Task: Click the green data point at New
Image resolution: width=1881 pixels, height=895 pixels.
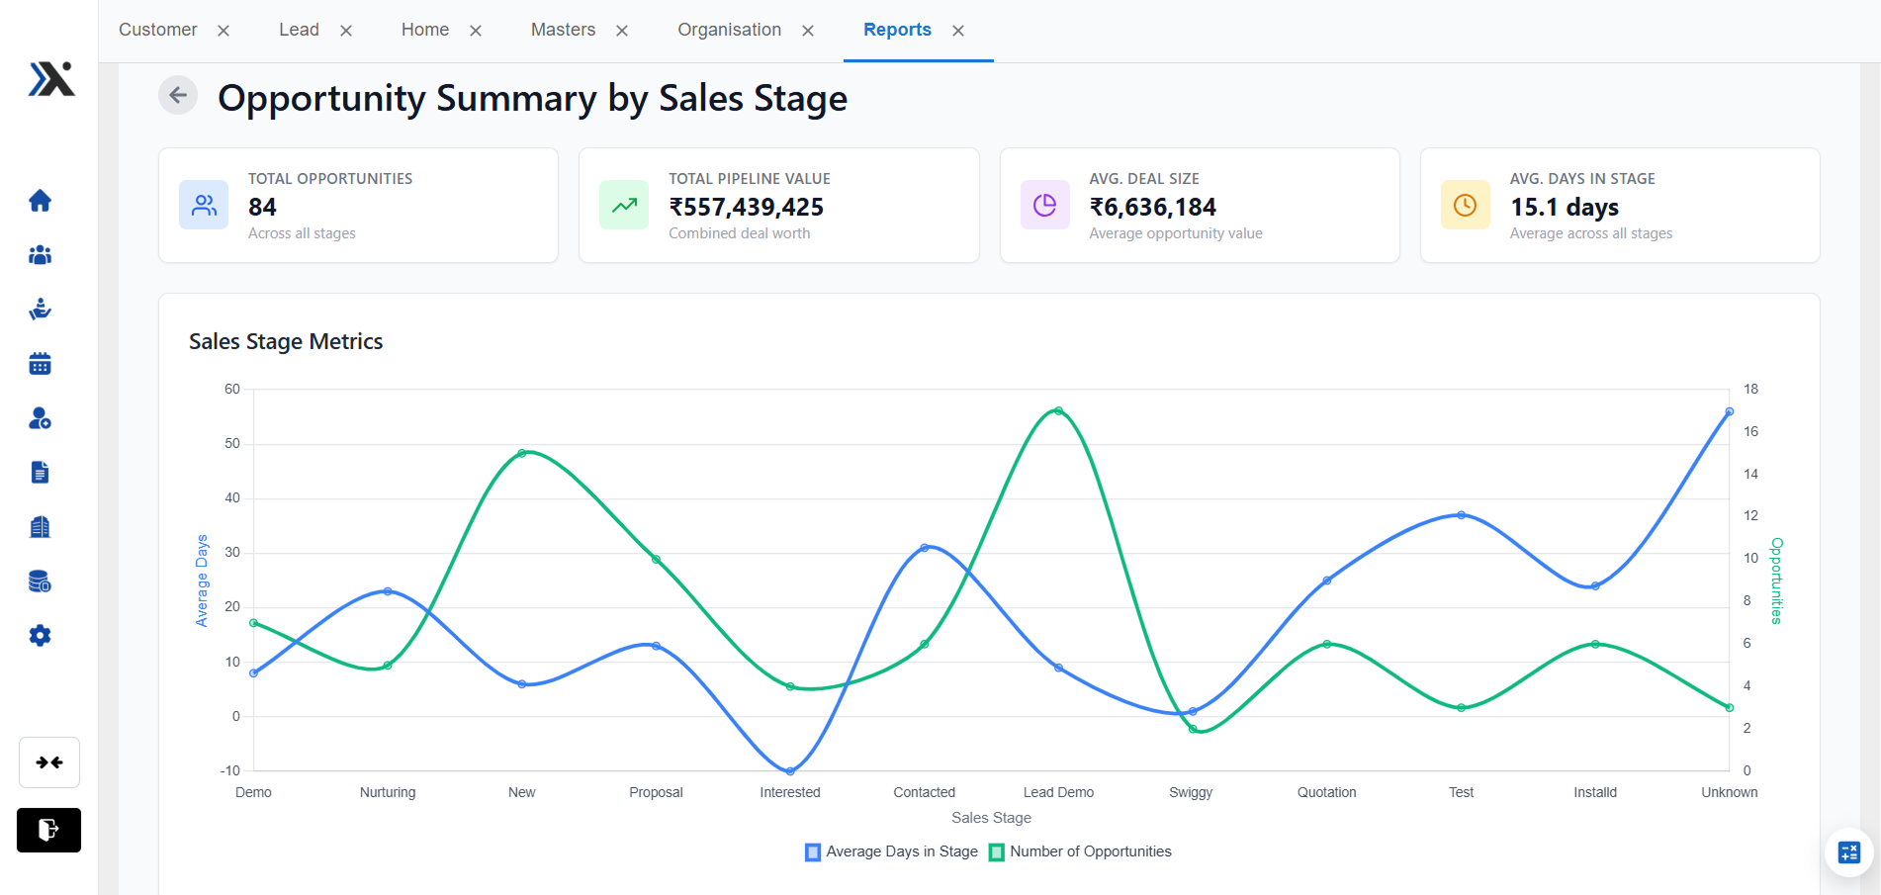Action: 522,453
